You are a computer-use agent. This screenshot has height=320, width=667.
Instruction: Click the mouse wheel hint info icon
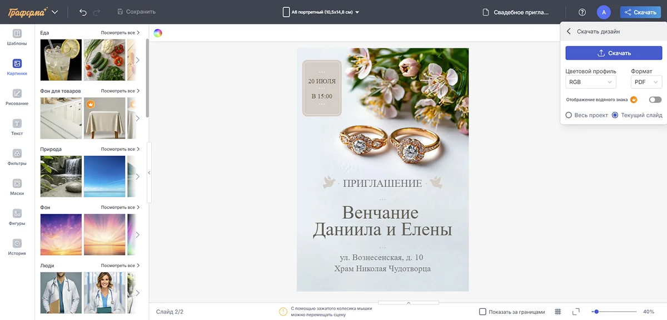(x=283, y=312)
